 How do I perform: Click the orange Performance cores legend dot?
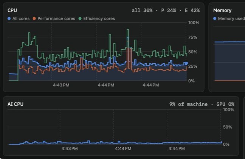pos(34,18)
